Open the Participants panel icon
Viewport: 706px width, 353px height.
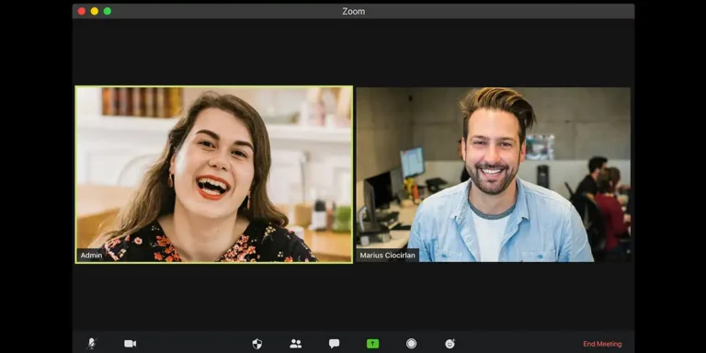(x=296, y=344)
